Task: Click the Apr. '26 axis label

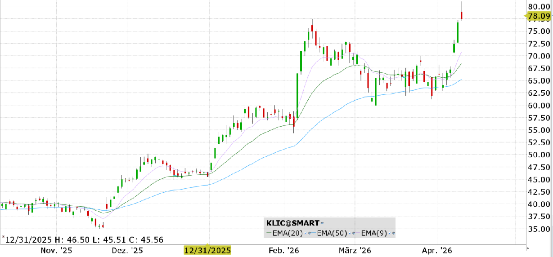Action: point(437,250)
